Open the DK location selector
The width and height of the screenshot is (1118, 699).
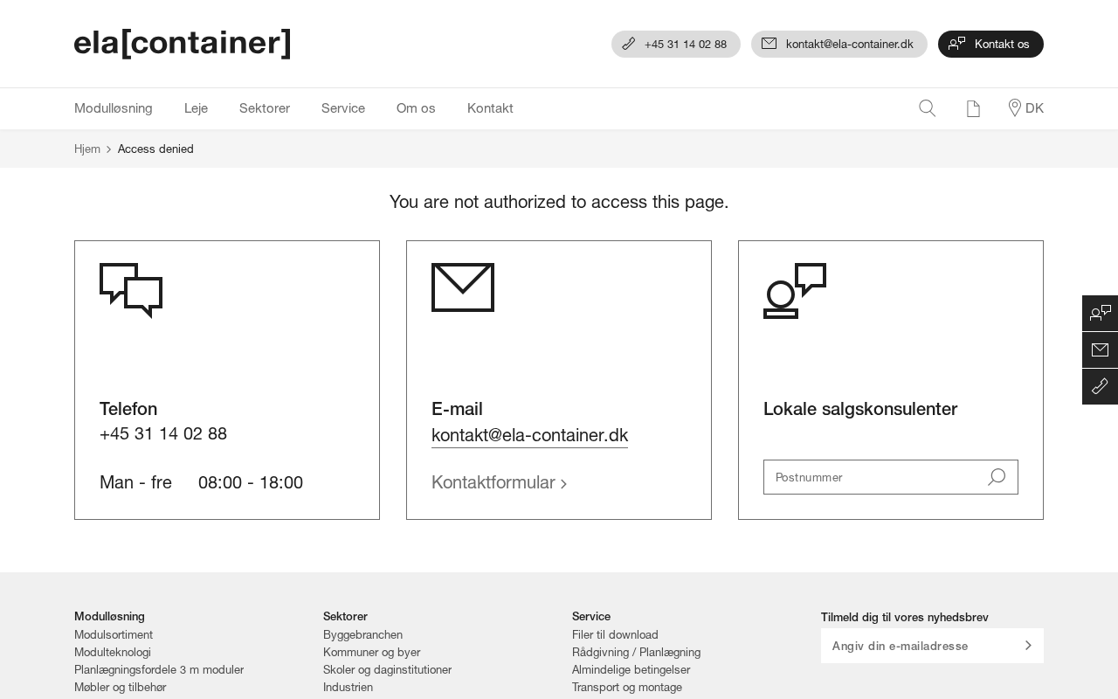coord(1026,108)
